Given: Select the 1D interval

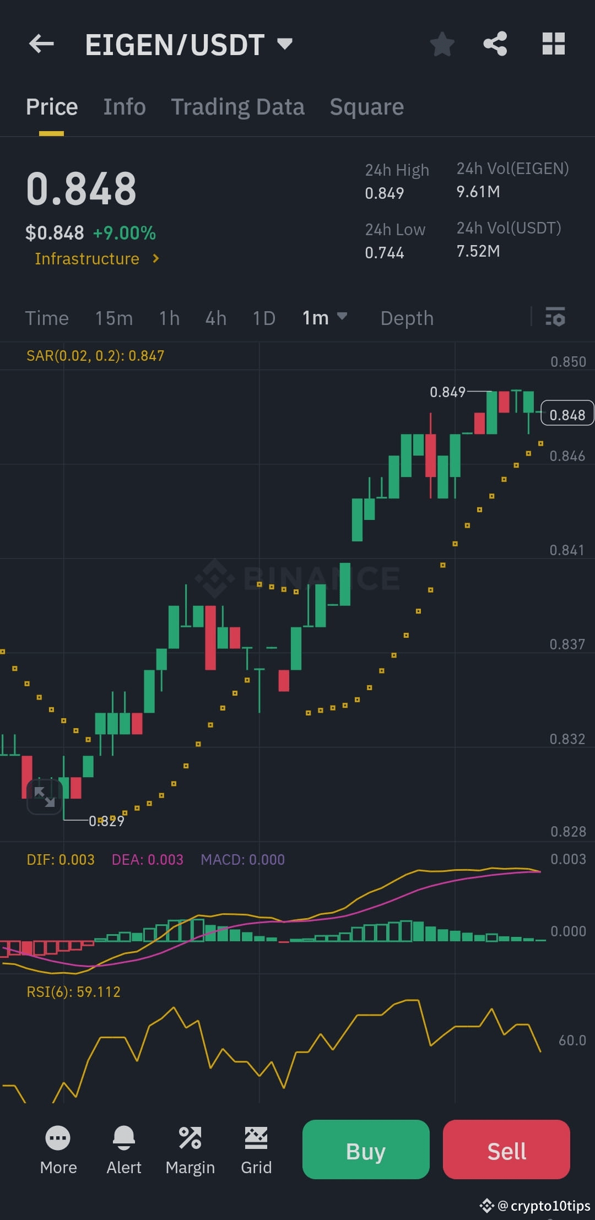Looking at the screenshot, I should coord(264,318).
